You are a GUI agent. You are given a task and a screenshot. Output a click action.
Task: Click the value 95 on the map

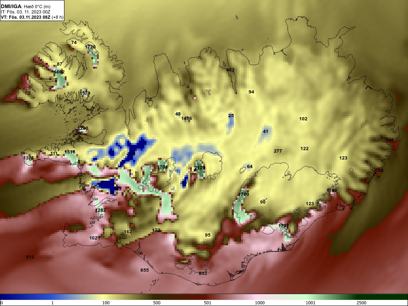pos(208,235)
